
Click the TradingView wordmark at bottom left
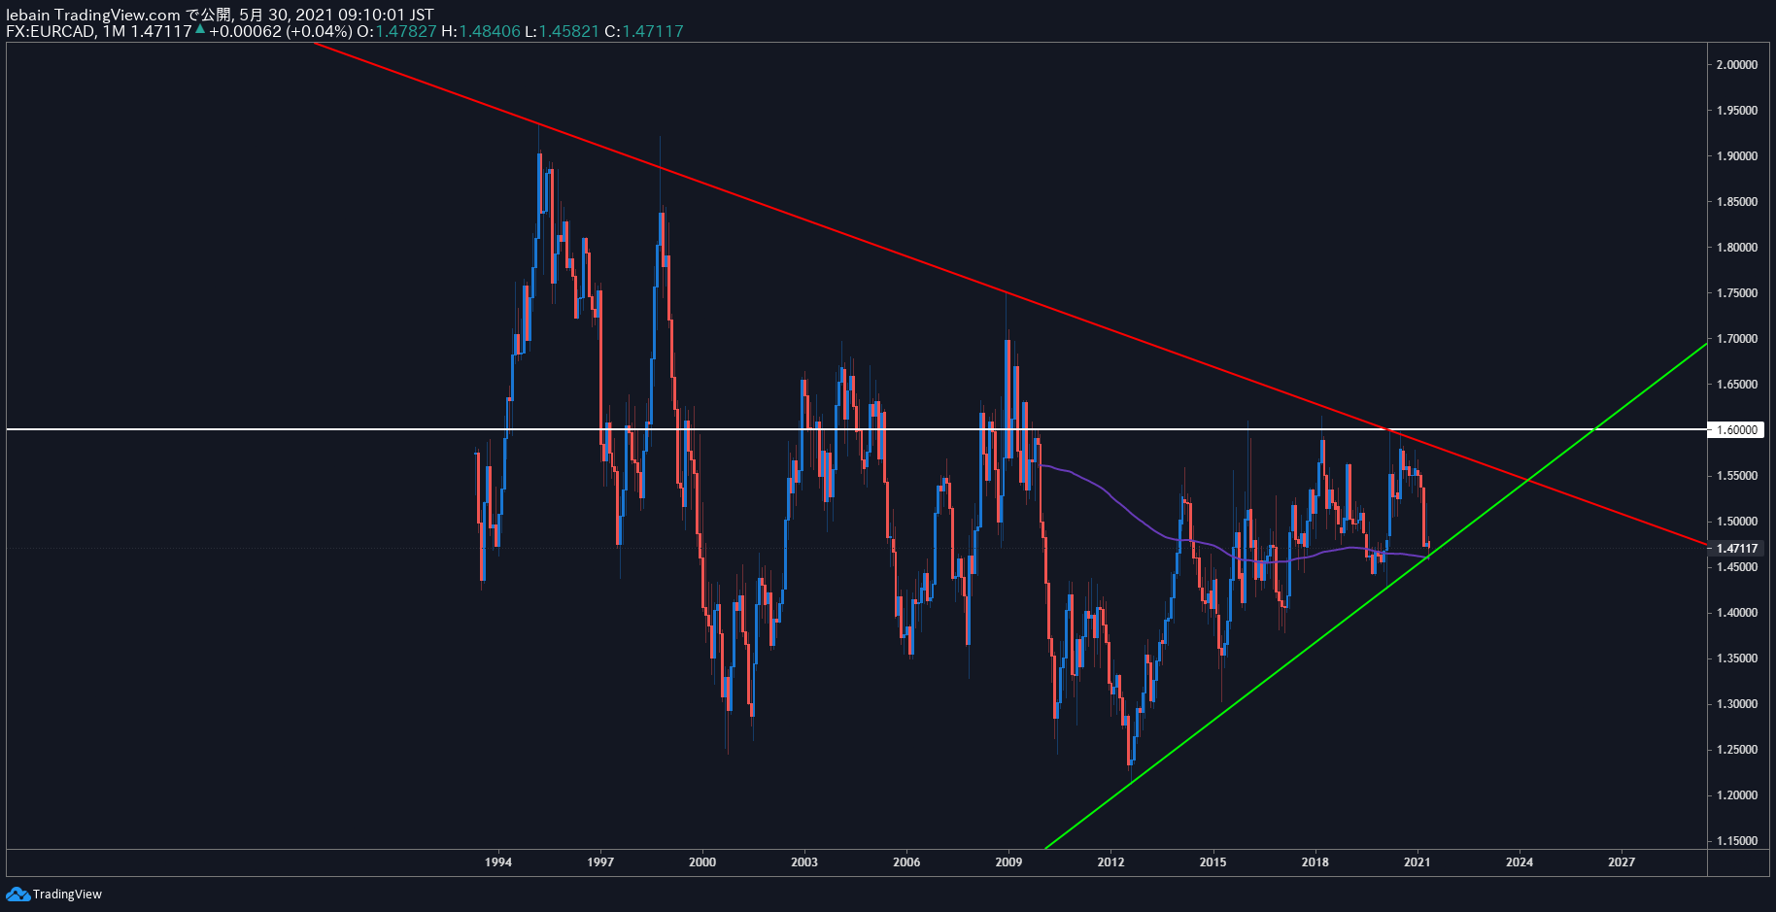[67, 894]
